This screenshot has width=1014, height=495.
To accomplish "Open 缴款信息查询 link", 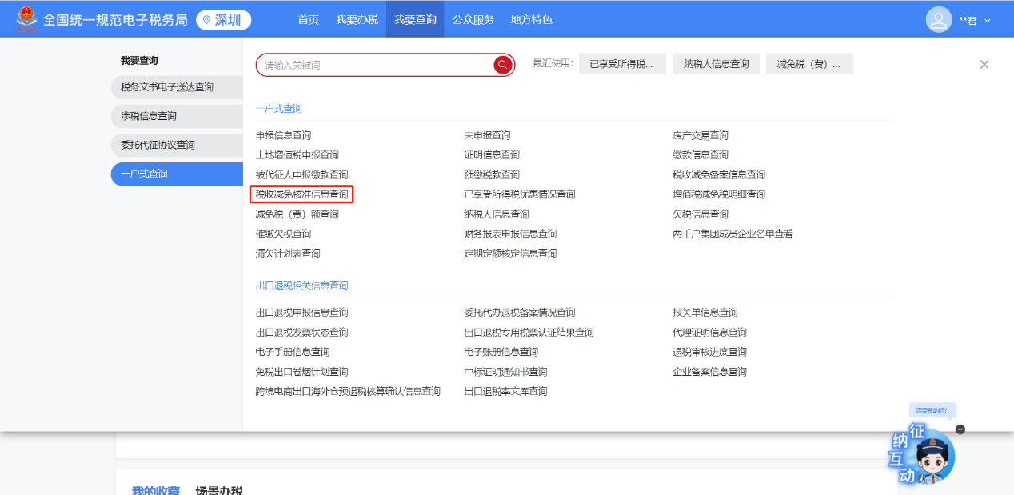I will [701, 155].
